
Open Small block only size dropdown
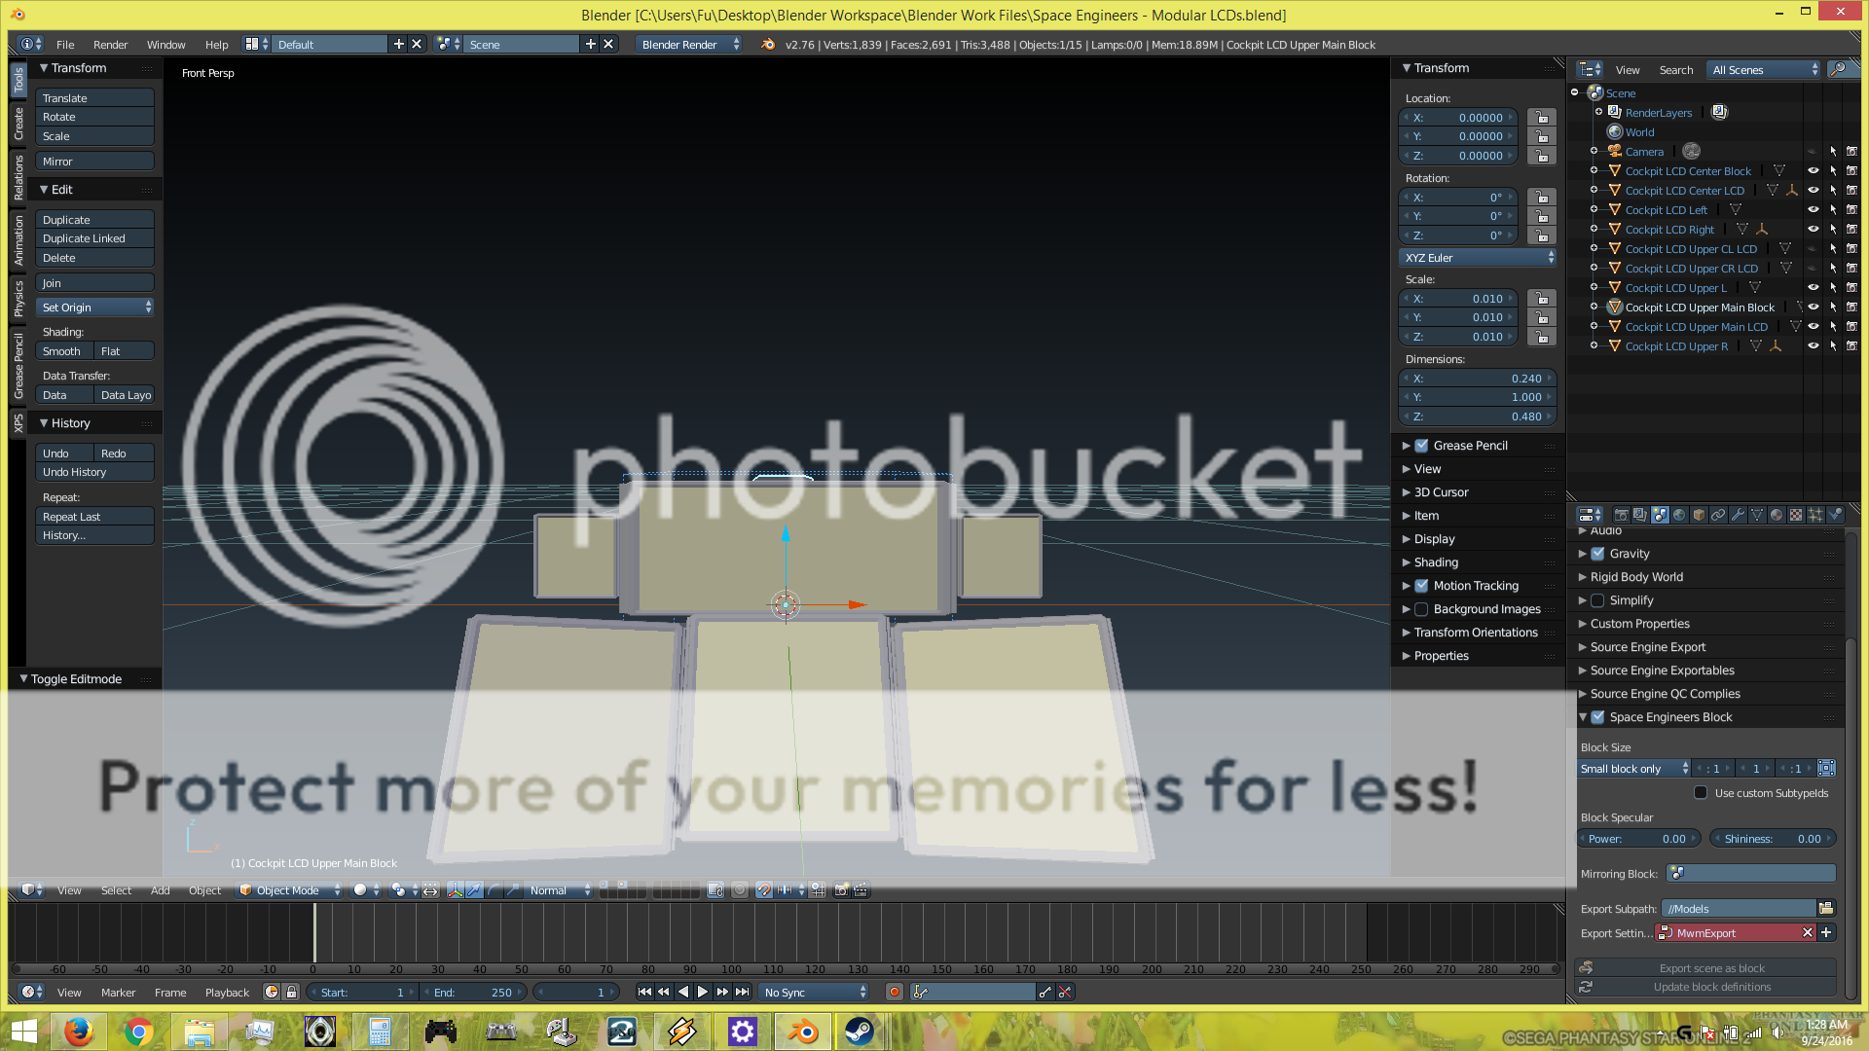click(1633, 769)
